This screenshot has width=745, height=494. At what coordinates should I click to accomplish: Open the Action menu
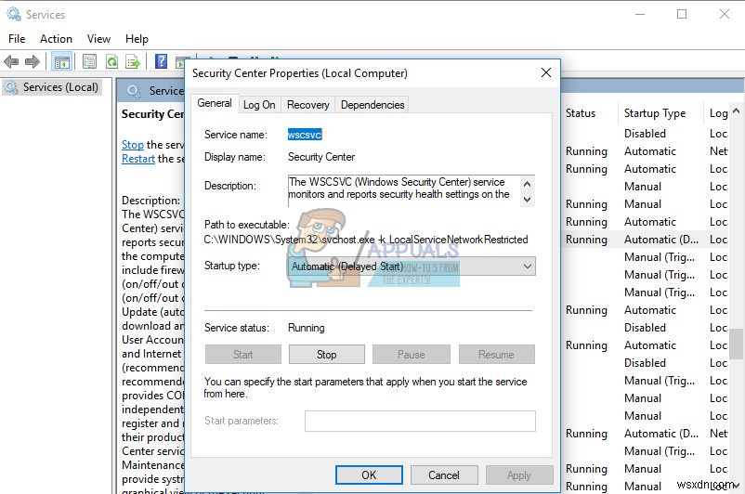click(x=56, y=39)
